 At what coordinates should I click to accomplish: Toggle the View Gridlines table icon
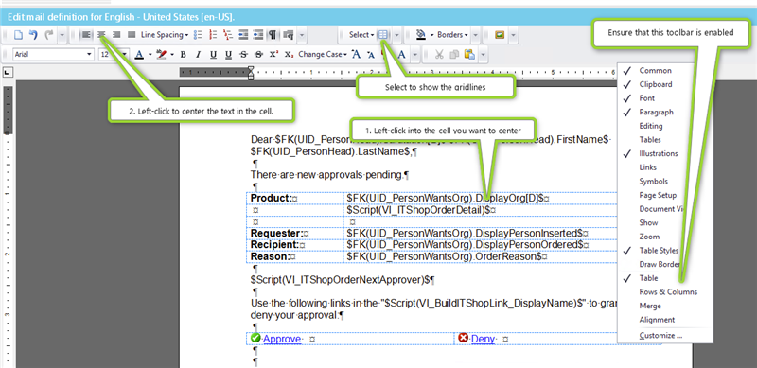click(x=383, y=35)
